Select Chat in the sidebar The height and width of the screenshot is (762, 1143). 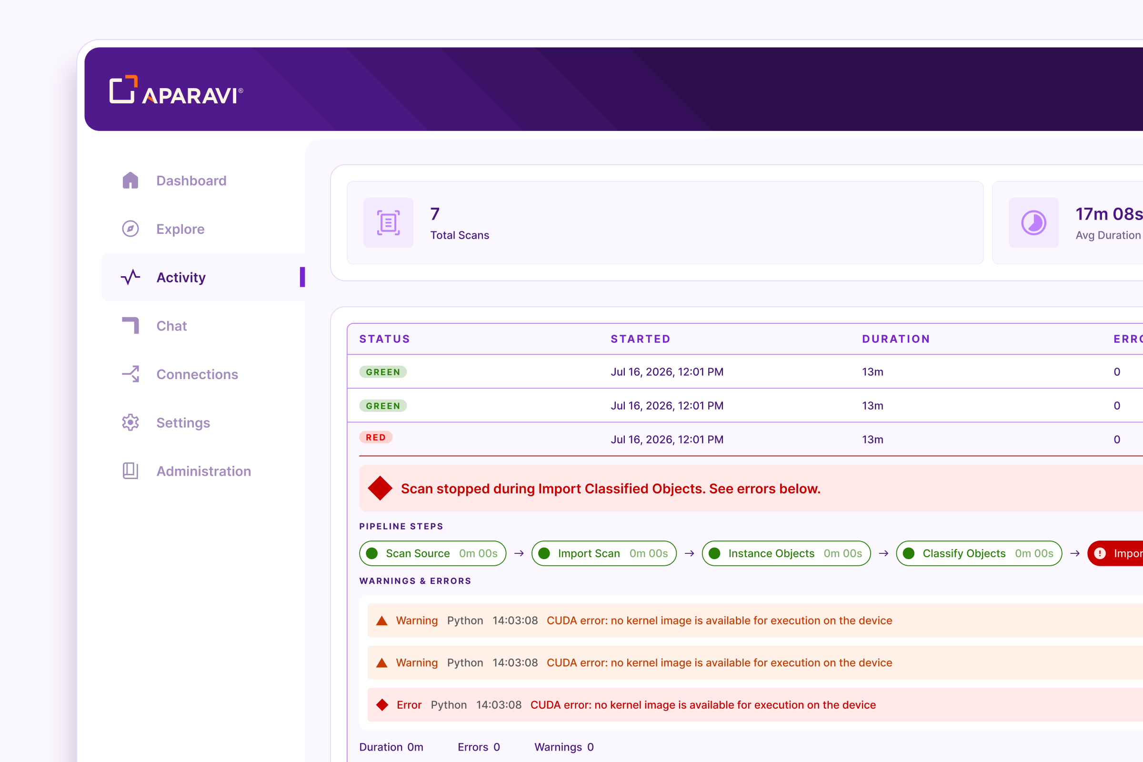203,326
